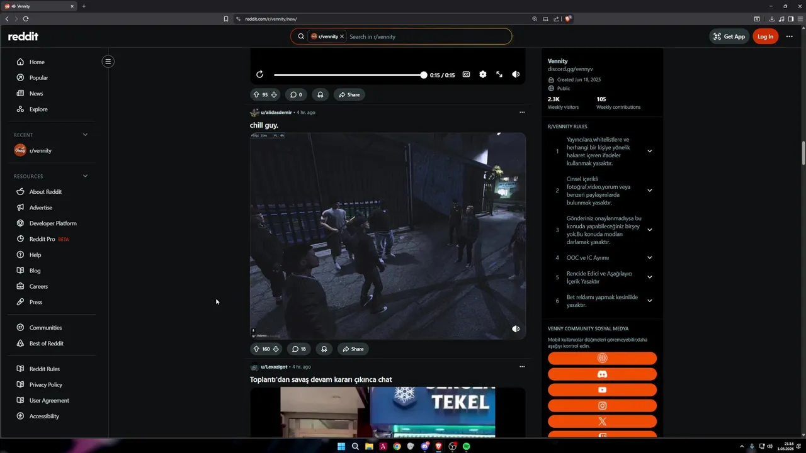Bookmark this page in the browser

pos(226,19)
